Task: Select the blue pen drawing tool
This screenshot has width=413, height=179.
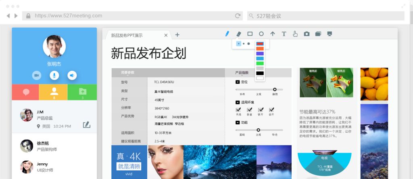Action: point(227,34)
